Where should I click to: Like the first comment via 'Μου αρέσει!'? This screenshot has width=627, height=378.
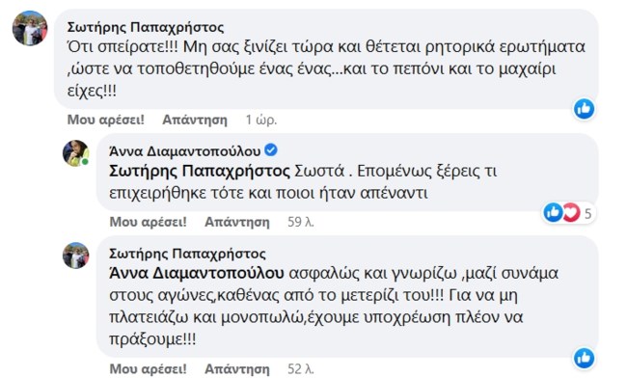point(105,120)
